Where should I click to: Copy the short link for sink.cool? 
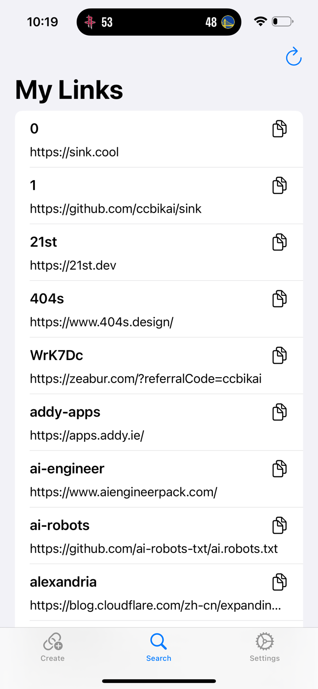pyautogui.click(x=279, y=129)
